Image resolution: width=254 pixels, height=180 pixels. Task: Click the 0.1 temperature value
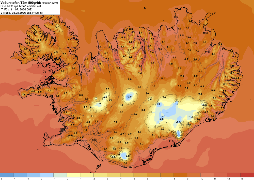pos(92,107)
